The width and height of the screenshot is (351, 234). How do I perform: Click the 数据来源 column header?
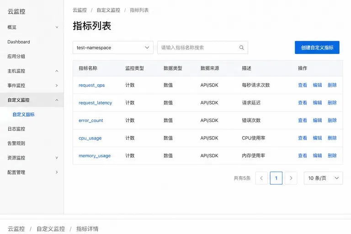click(210, 68)
